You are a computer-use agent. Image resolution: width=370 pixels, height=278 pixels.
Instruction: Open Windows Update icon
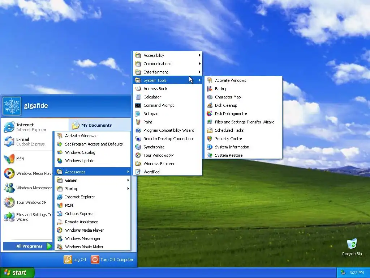pos(60,161)
